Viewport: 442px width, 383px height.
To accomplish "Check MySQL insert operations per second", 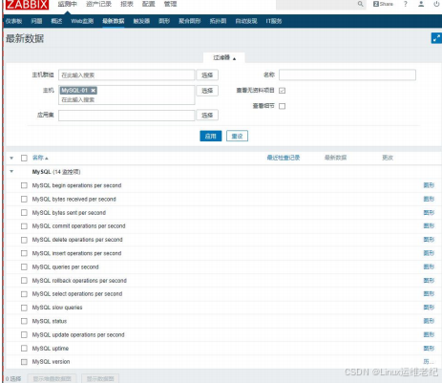I will [x=24, y=253].
